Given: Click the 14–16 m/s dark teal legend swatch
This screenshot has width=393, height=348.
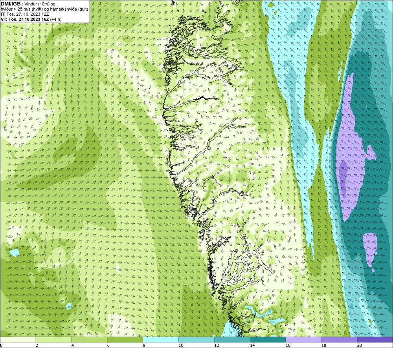Looking at the screenshot, I should 268,339.
